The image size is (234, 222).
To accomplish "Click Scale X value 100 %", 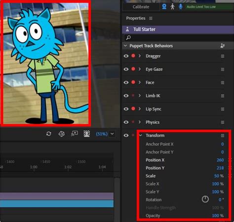I will point(218,184).
